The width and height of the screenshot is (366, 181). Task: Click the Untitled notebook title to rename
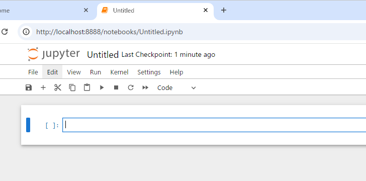[x=103, y=55]
